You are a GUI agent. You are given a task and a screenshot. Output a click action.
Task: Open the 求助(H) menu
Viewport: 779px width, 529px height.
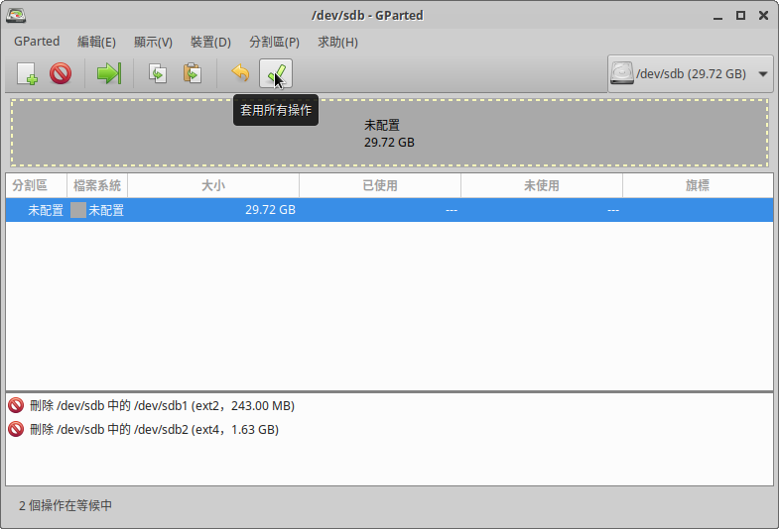tap(337, 42)
